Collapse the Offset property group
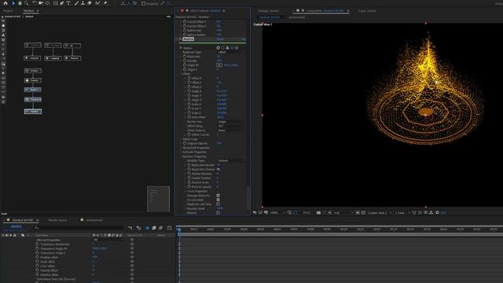This screenshot has width=503, height=283. (x=181, y=74)
